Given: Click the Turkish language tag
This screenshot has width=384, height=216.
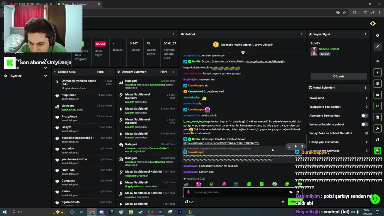Looking at the screenshot, I should coord(325,54).
